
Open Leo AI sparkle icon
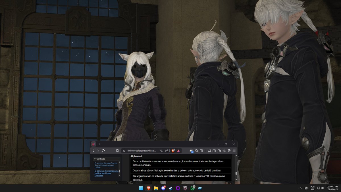click(224, 151)
